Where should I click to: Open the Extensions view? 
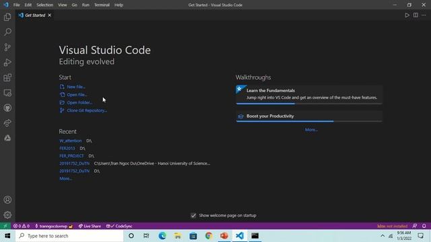tap(7, 78)
